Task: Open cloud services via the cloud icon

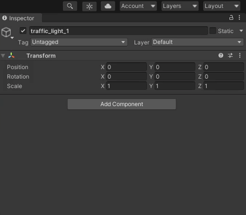Action: (x=108, y=6)
